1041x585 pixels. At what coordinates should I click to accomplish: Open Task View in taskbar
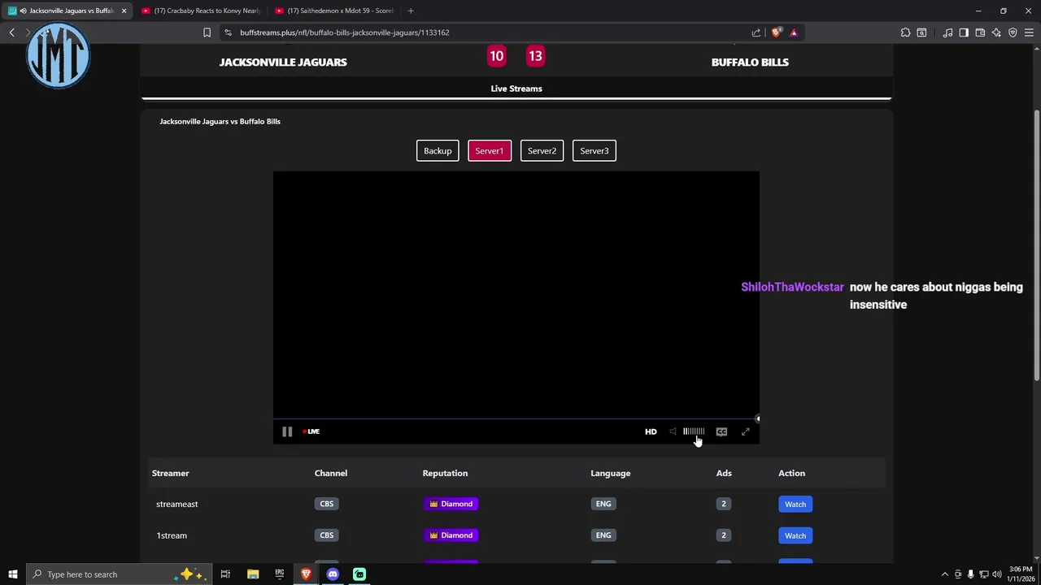(225, 574)
